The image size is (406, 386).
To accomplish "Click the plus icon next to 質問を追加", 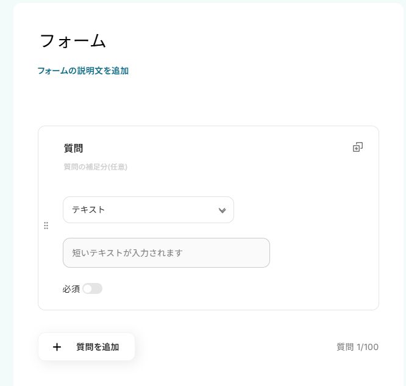I will (x=57, y=347).
